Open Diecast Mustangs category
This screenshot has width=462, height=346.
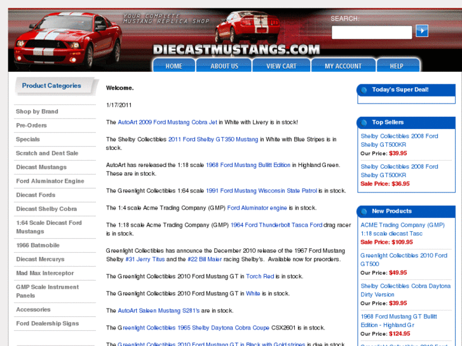coord(41,167)
